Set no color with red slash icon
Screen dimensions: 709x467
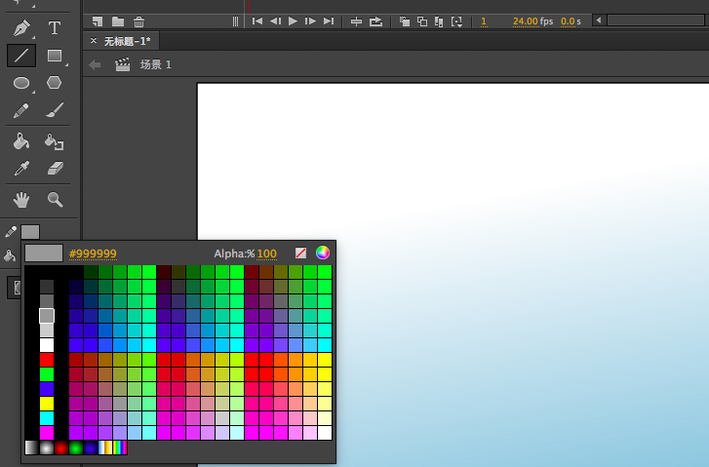[x=300, y=253]
